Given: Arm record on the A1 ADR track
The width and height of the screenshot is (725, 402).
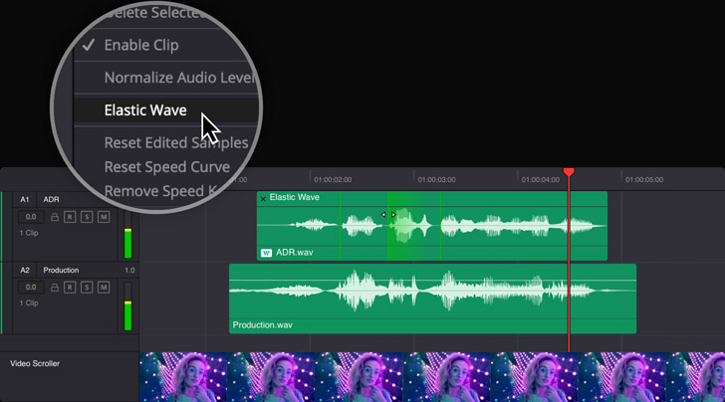Looking at the screenshot, I should tap(71, 217).
